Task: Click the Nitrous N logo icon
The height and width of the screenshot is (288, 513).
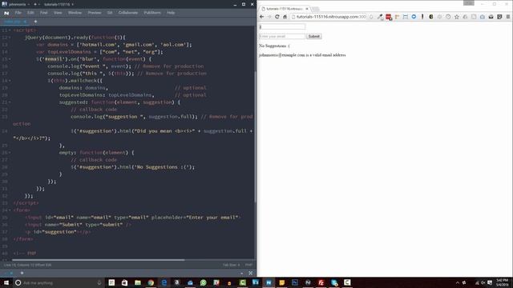Action: 6,13
